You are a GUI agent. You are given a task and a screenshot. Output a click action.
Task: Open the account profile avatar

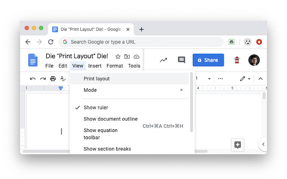(254, 60)
